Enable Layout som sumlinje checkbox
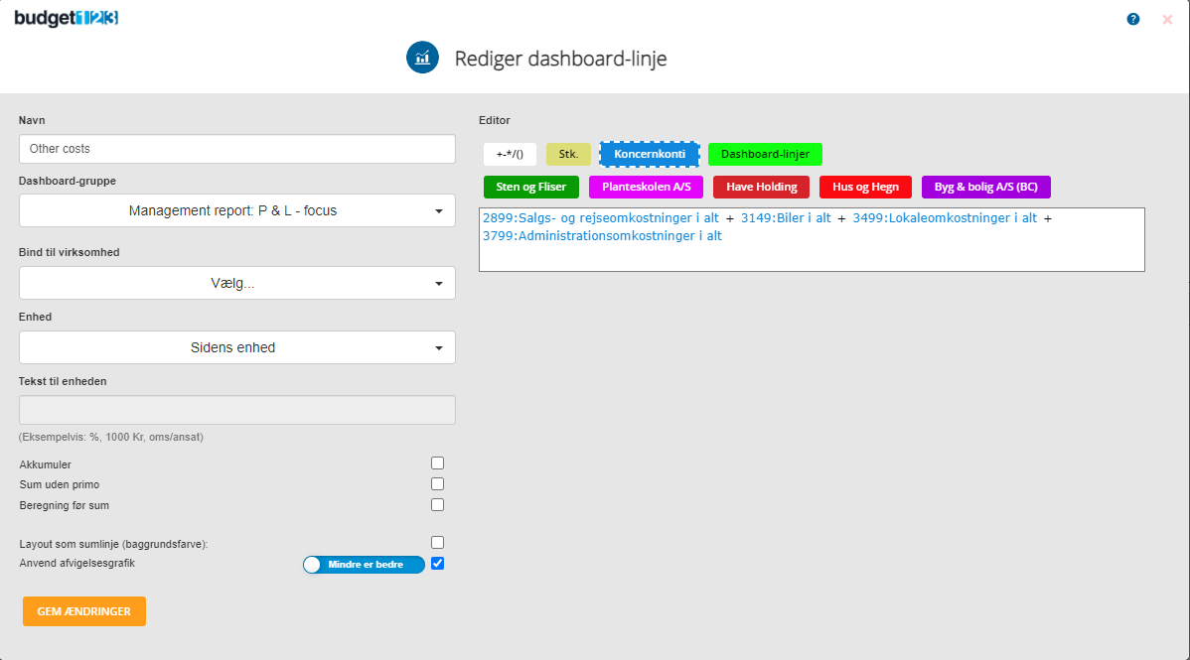 coord(437,543)
